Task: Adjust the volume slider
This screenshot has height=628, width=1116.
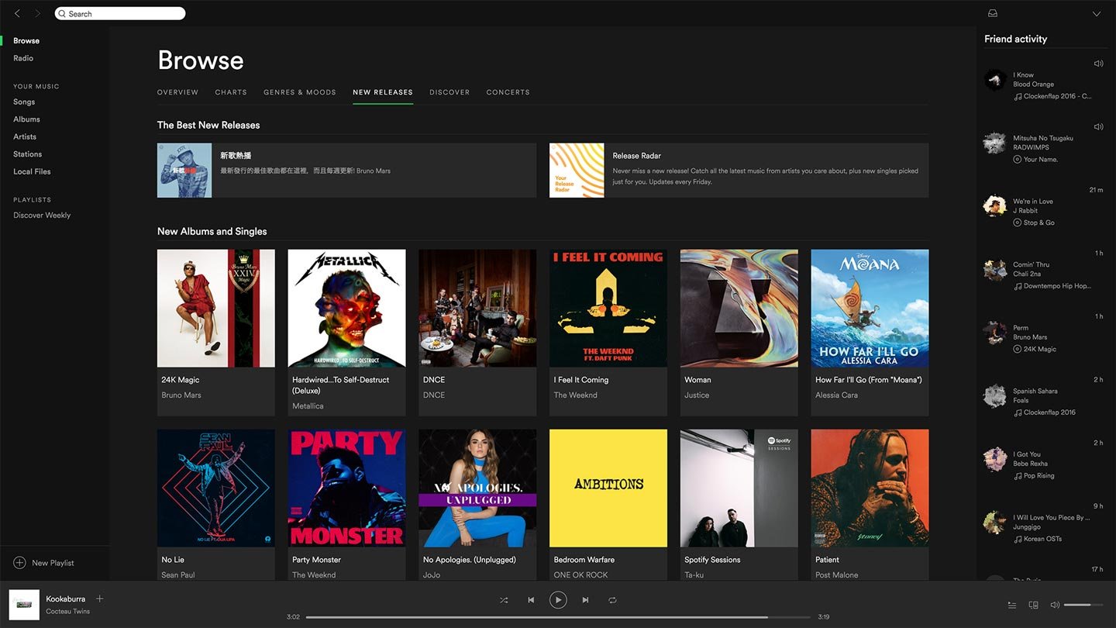Action: (1083, 605)
